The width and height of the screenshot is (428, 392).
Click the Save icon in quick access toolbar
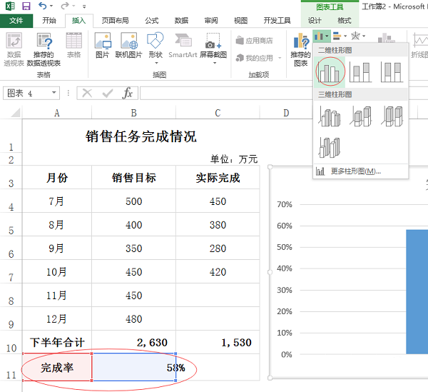coord(26,6)
